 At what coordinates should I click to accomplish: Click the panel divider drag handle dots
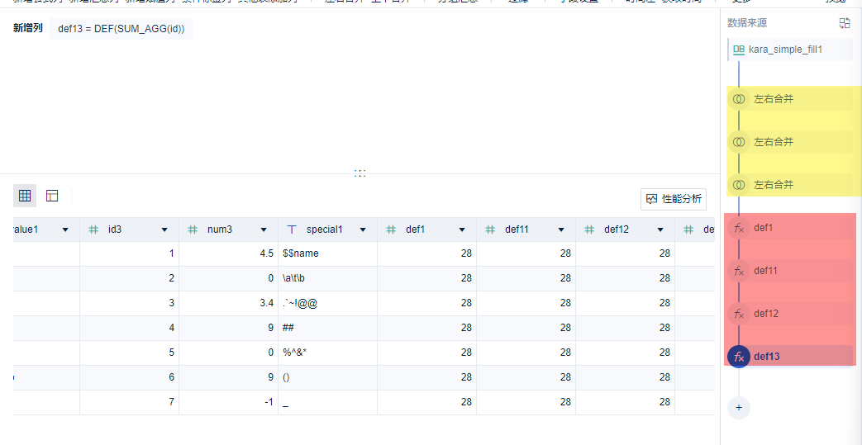pyautogui.click(x=360, y=173)
